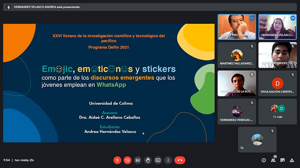
Task: Click the word 'stickers' in slide title
Action: pyautogui.click(x=159, y=69)
